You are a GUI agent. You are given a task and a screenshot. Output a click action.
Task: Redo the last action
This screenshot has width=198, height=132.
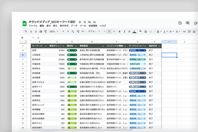(x=36, y=31)
